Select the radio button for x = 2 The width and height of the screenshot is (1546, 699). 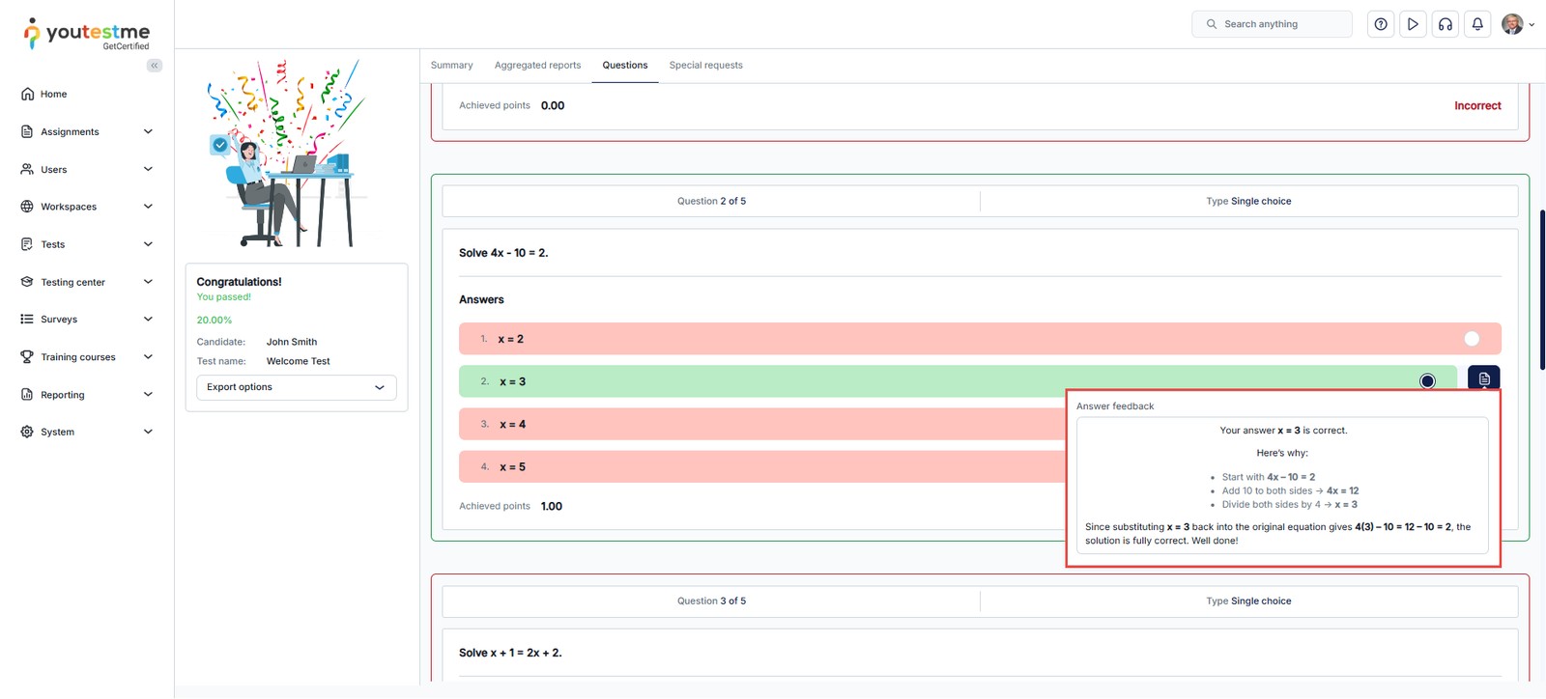(1471, 339)
